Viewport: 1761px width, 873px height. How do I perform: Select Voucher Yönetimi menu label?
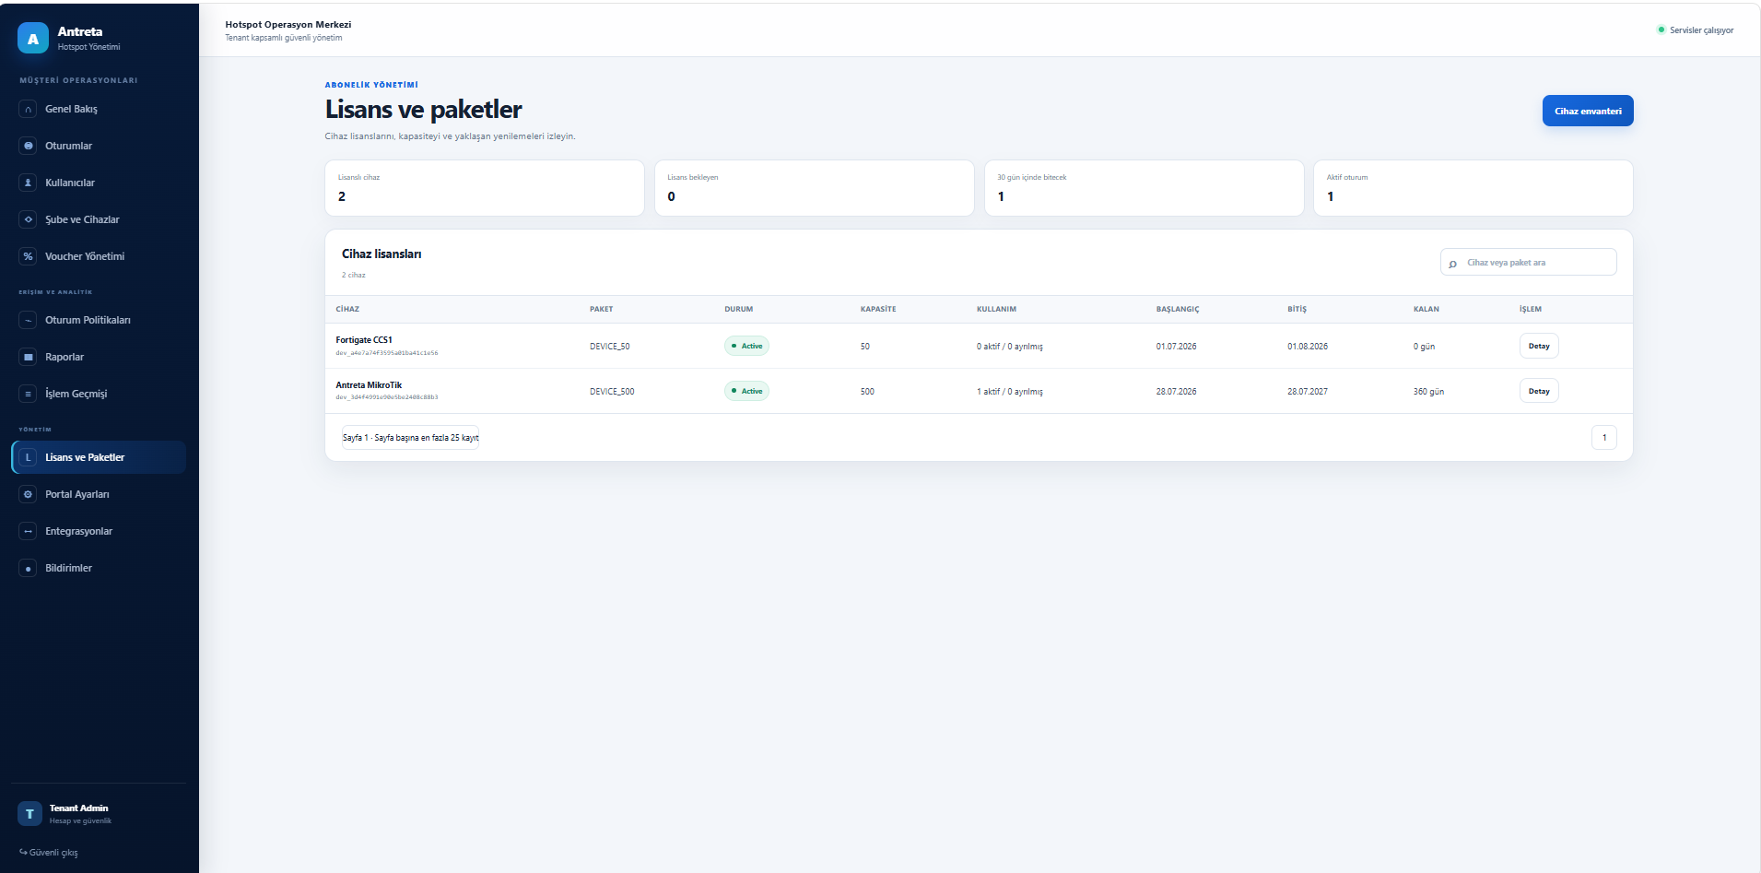click(x=85, y=256)
